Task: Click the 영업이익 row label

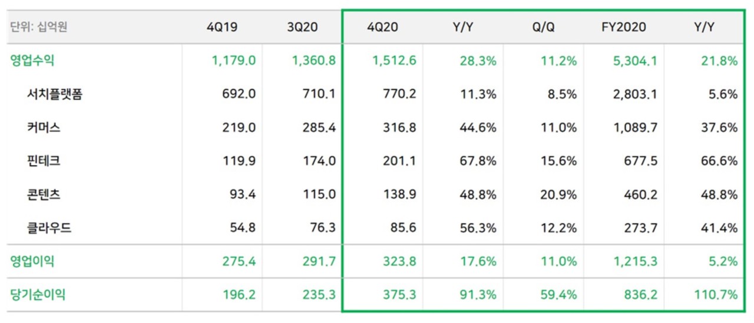Action: pyautogui.click(x=32, y=261)
